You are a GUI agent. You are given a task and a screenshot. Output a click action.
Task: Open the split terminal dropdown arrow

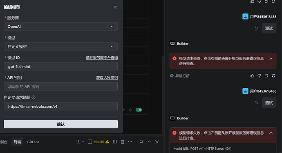click(83, 142)
